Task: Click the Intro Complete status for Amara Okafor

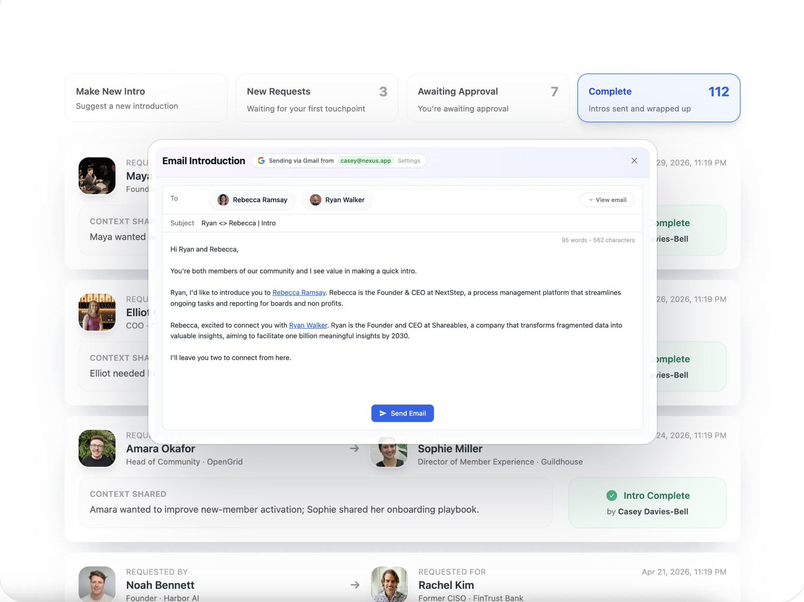Action: [648, 503]
